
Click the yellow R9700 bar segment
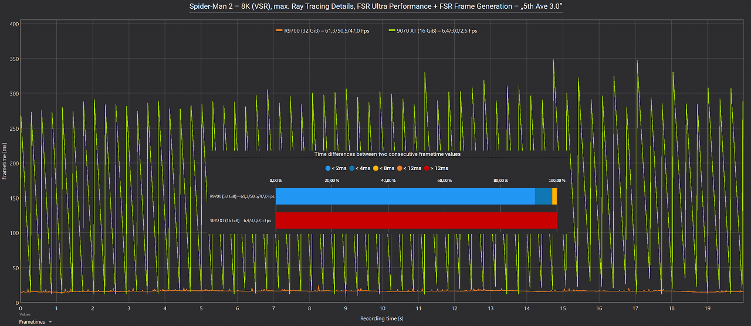(x=554, y=196)
